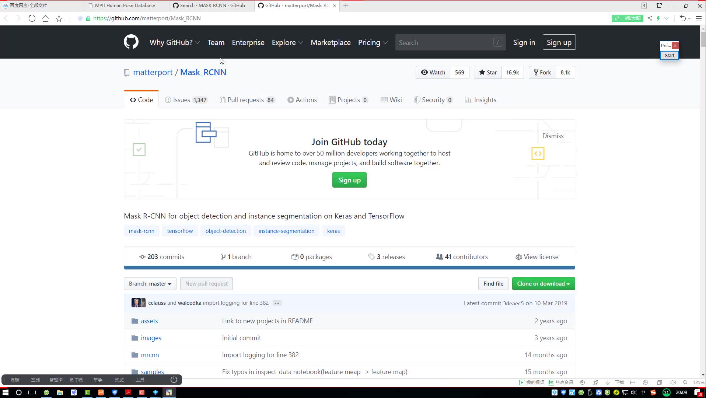Click the chevron dropdown next to the lightning icon
Image resolution: width=706 pixels, height=398 pixels.
[666, 18]
